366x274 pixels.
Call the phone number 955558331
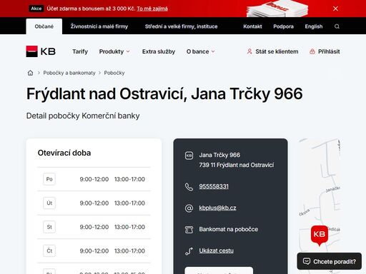[214, 186]
